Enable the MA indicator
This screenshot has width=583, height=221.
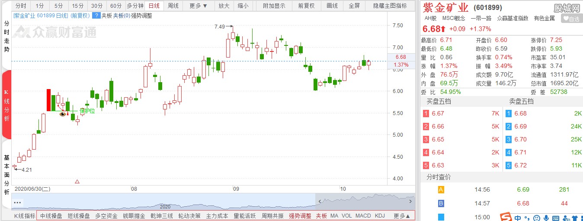[334, 216]
